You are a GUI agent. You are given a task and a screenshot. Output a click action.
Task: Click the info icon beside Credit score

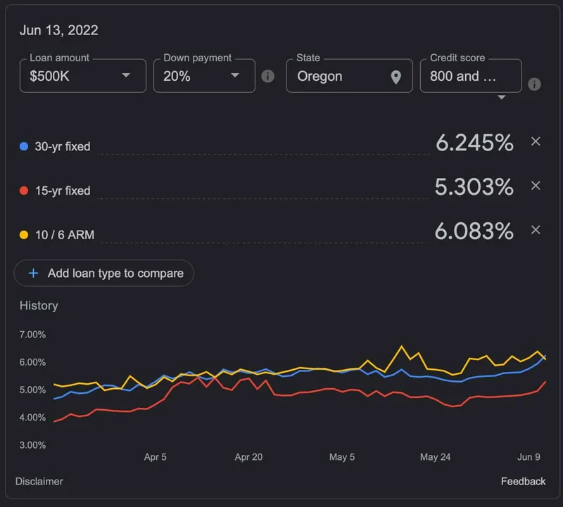coord(534,83)
